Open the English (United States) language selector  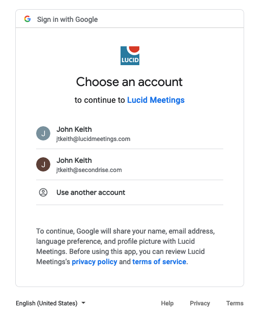pyautogui.click(x=51, y=303)
